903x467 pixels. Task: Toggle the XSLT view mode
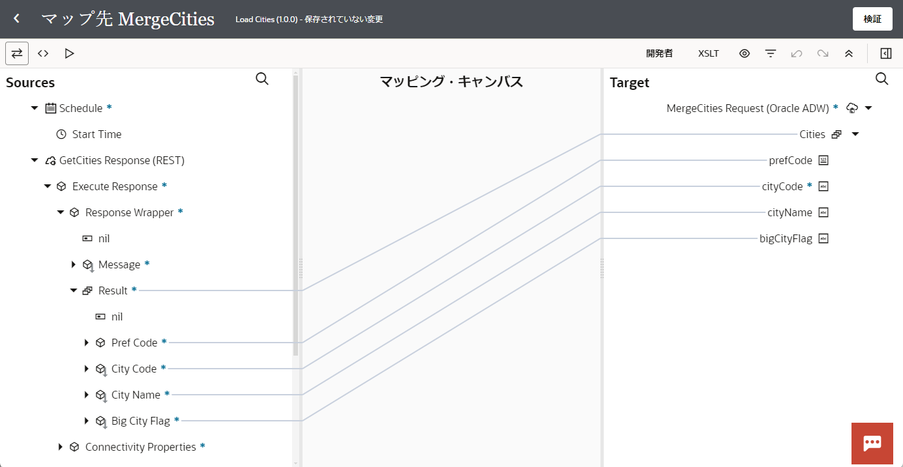point(708,53)
